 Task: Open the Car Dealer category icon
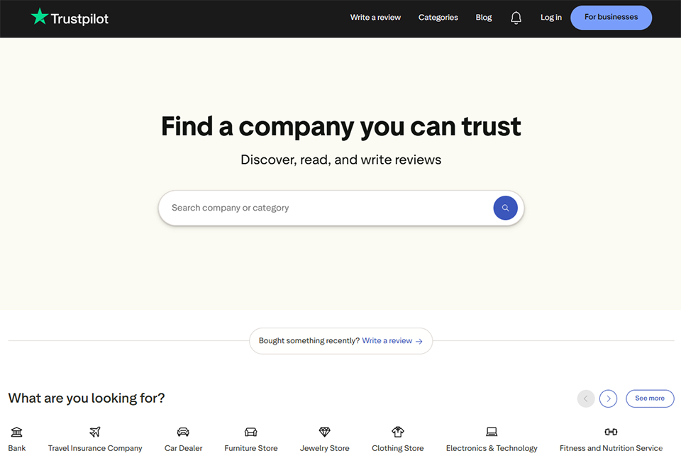click(x=183, y=432)
